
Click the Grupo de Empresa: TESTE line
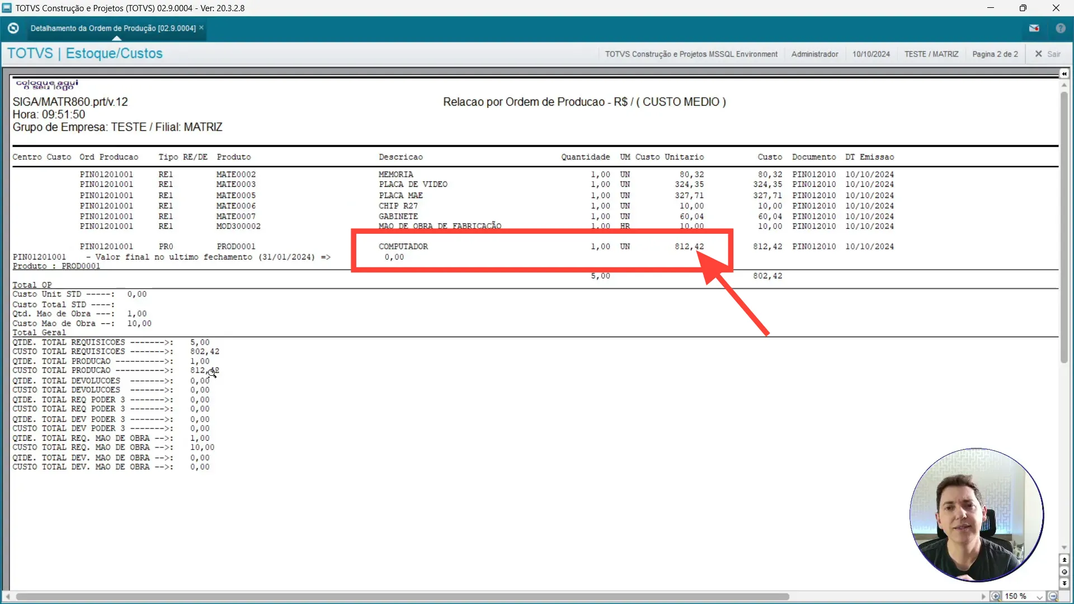(x=117, y=128)
